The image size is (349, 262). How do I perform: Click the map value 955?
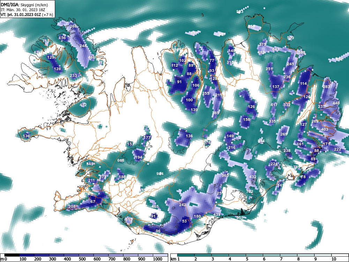(x=240, y=218)
